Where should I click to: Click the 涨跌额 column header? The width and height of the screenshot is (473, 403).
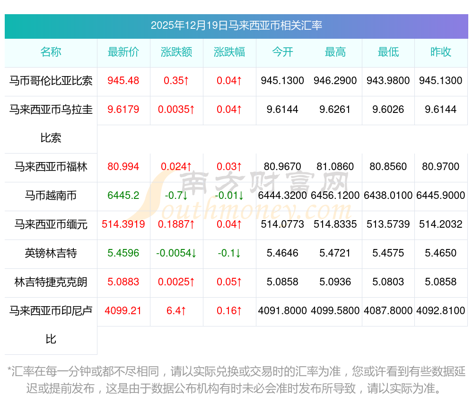click(x=176, y=52)
